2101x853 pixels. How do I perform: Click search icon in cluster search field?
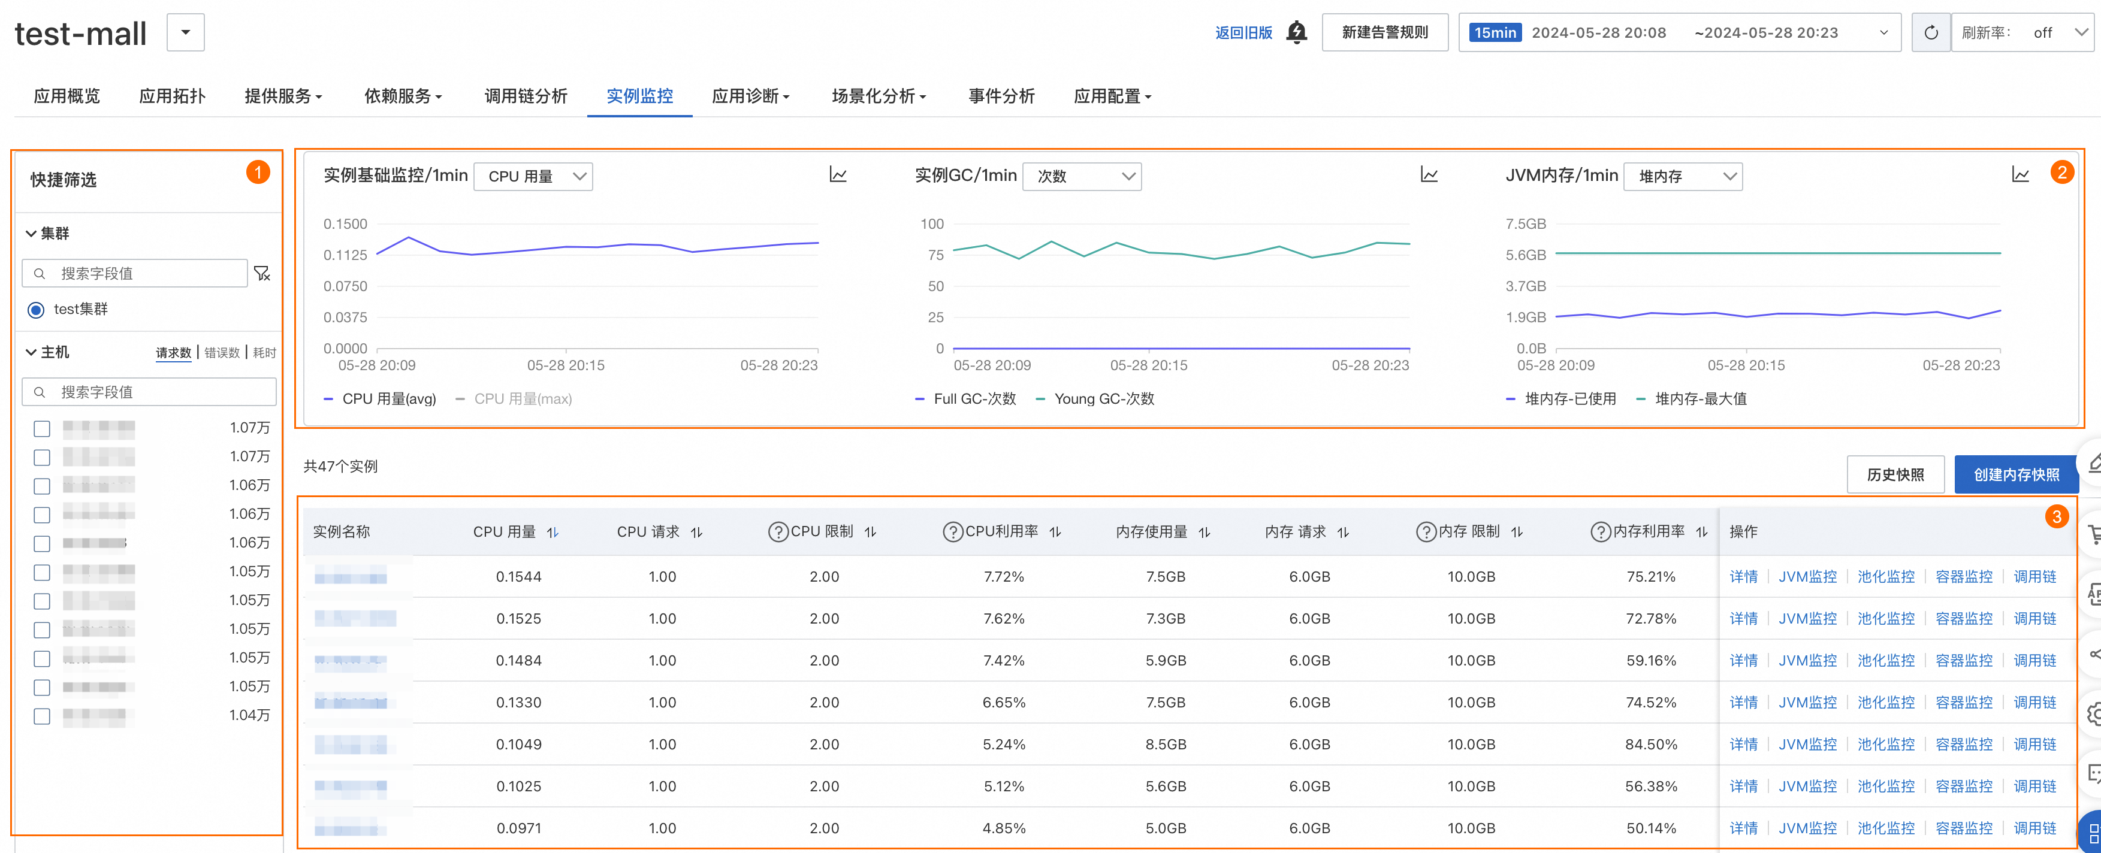pyautogui.click(x=39, y=273)
